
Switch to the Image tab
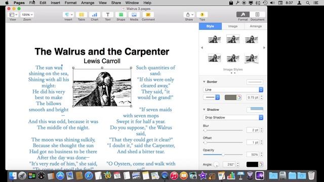click(x=233, y=26)
